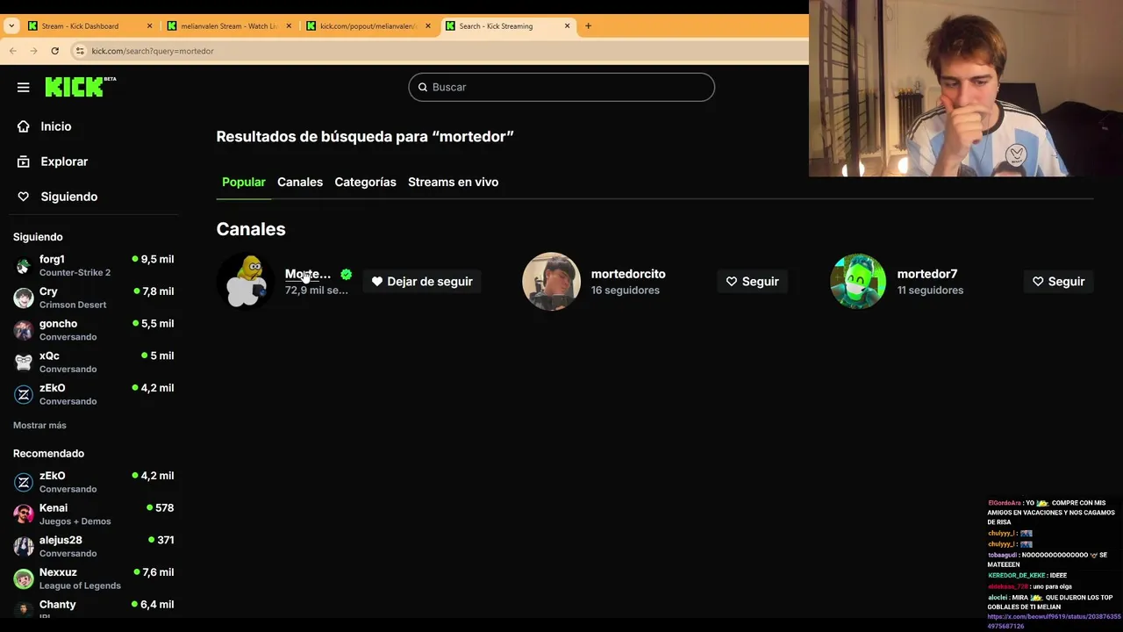Follow the mortedorcito channel
The width and height of the screenshot is (1123, 632).
click(x=753, y=282)
